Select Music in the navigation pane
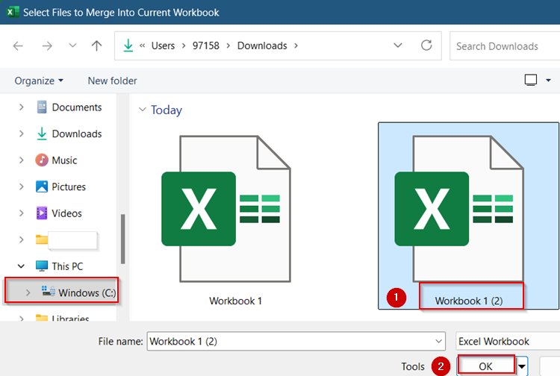 pyautogui.click(x=64, y=160)
